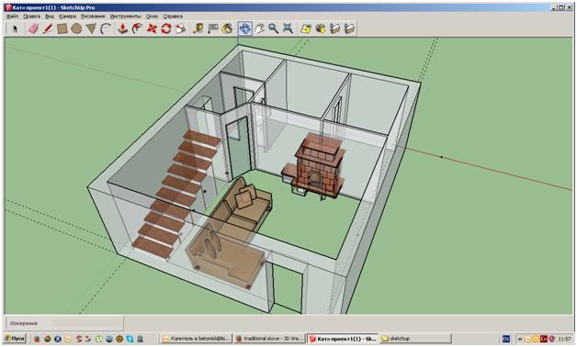Select the Paint Bucket tool
The image size is (577, 347).
227,28
